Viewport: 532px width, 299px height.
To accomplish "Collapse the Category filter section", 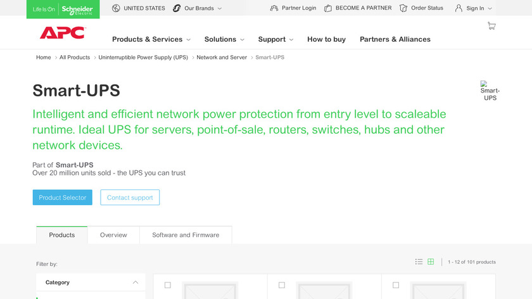I will [135, 283].
